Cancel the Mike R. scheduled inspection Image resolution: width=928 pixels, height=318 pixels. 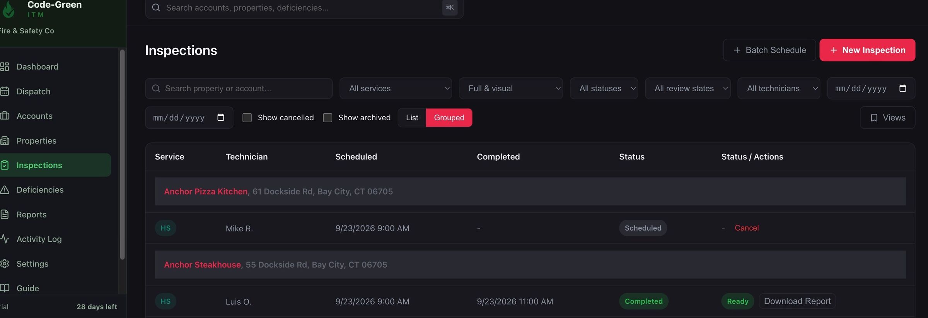(x=747, y=228)
